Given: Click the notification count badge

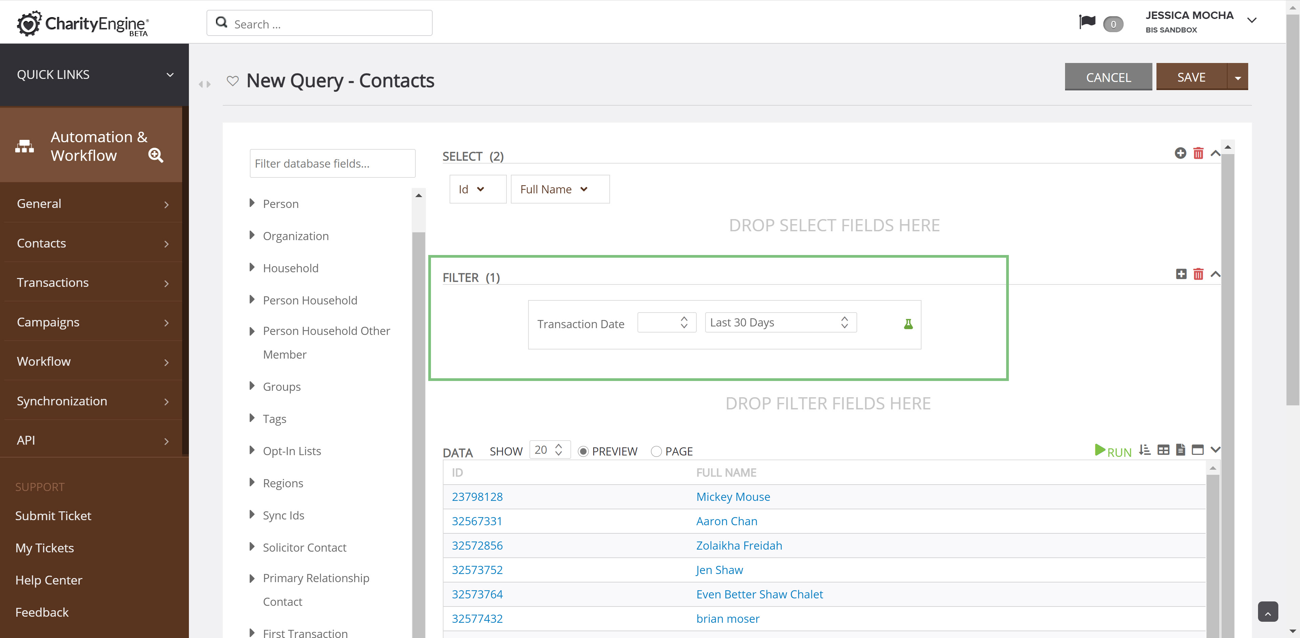Looking at the screenshot, I should 1113,24.
